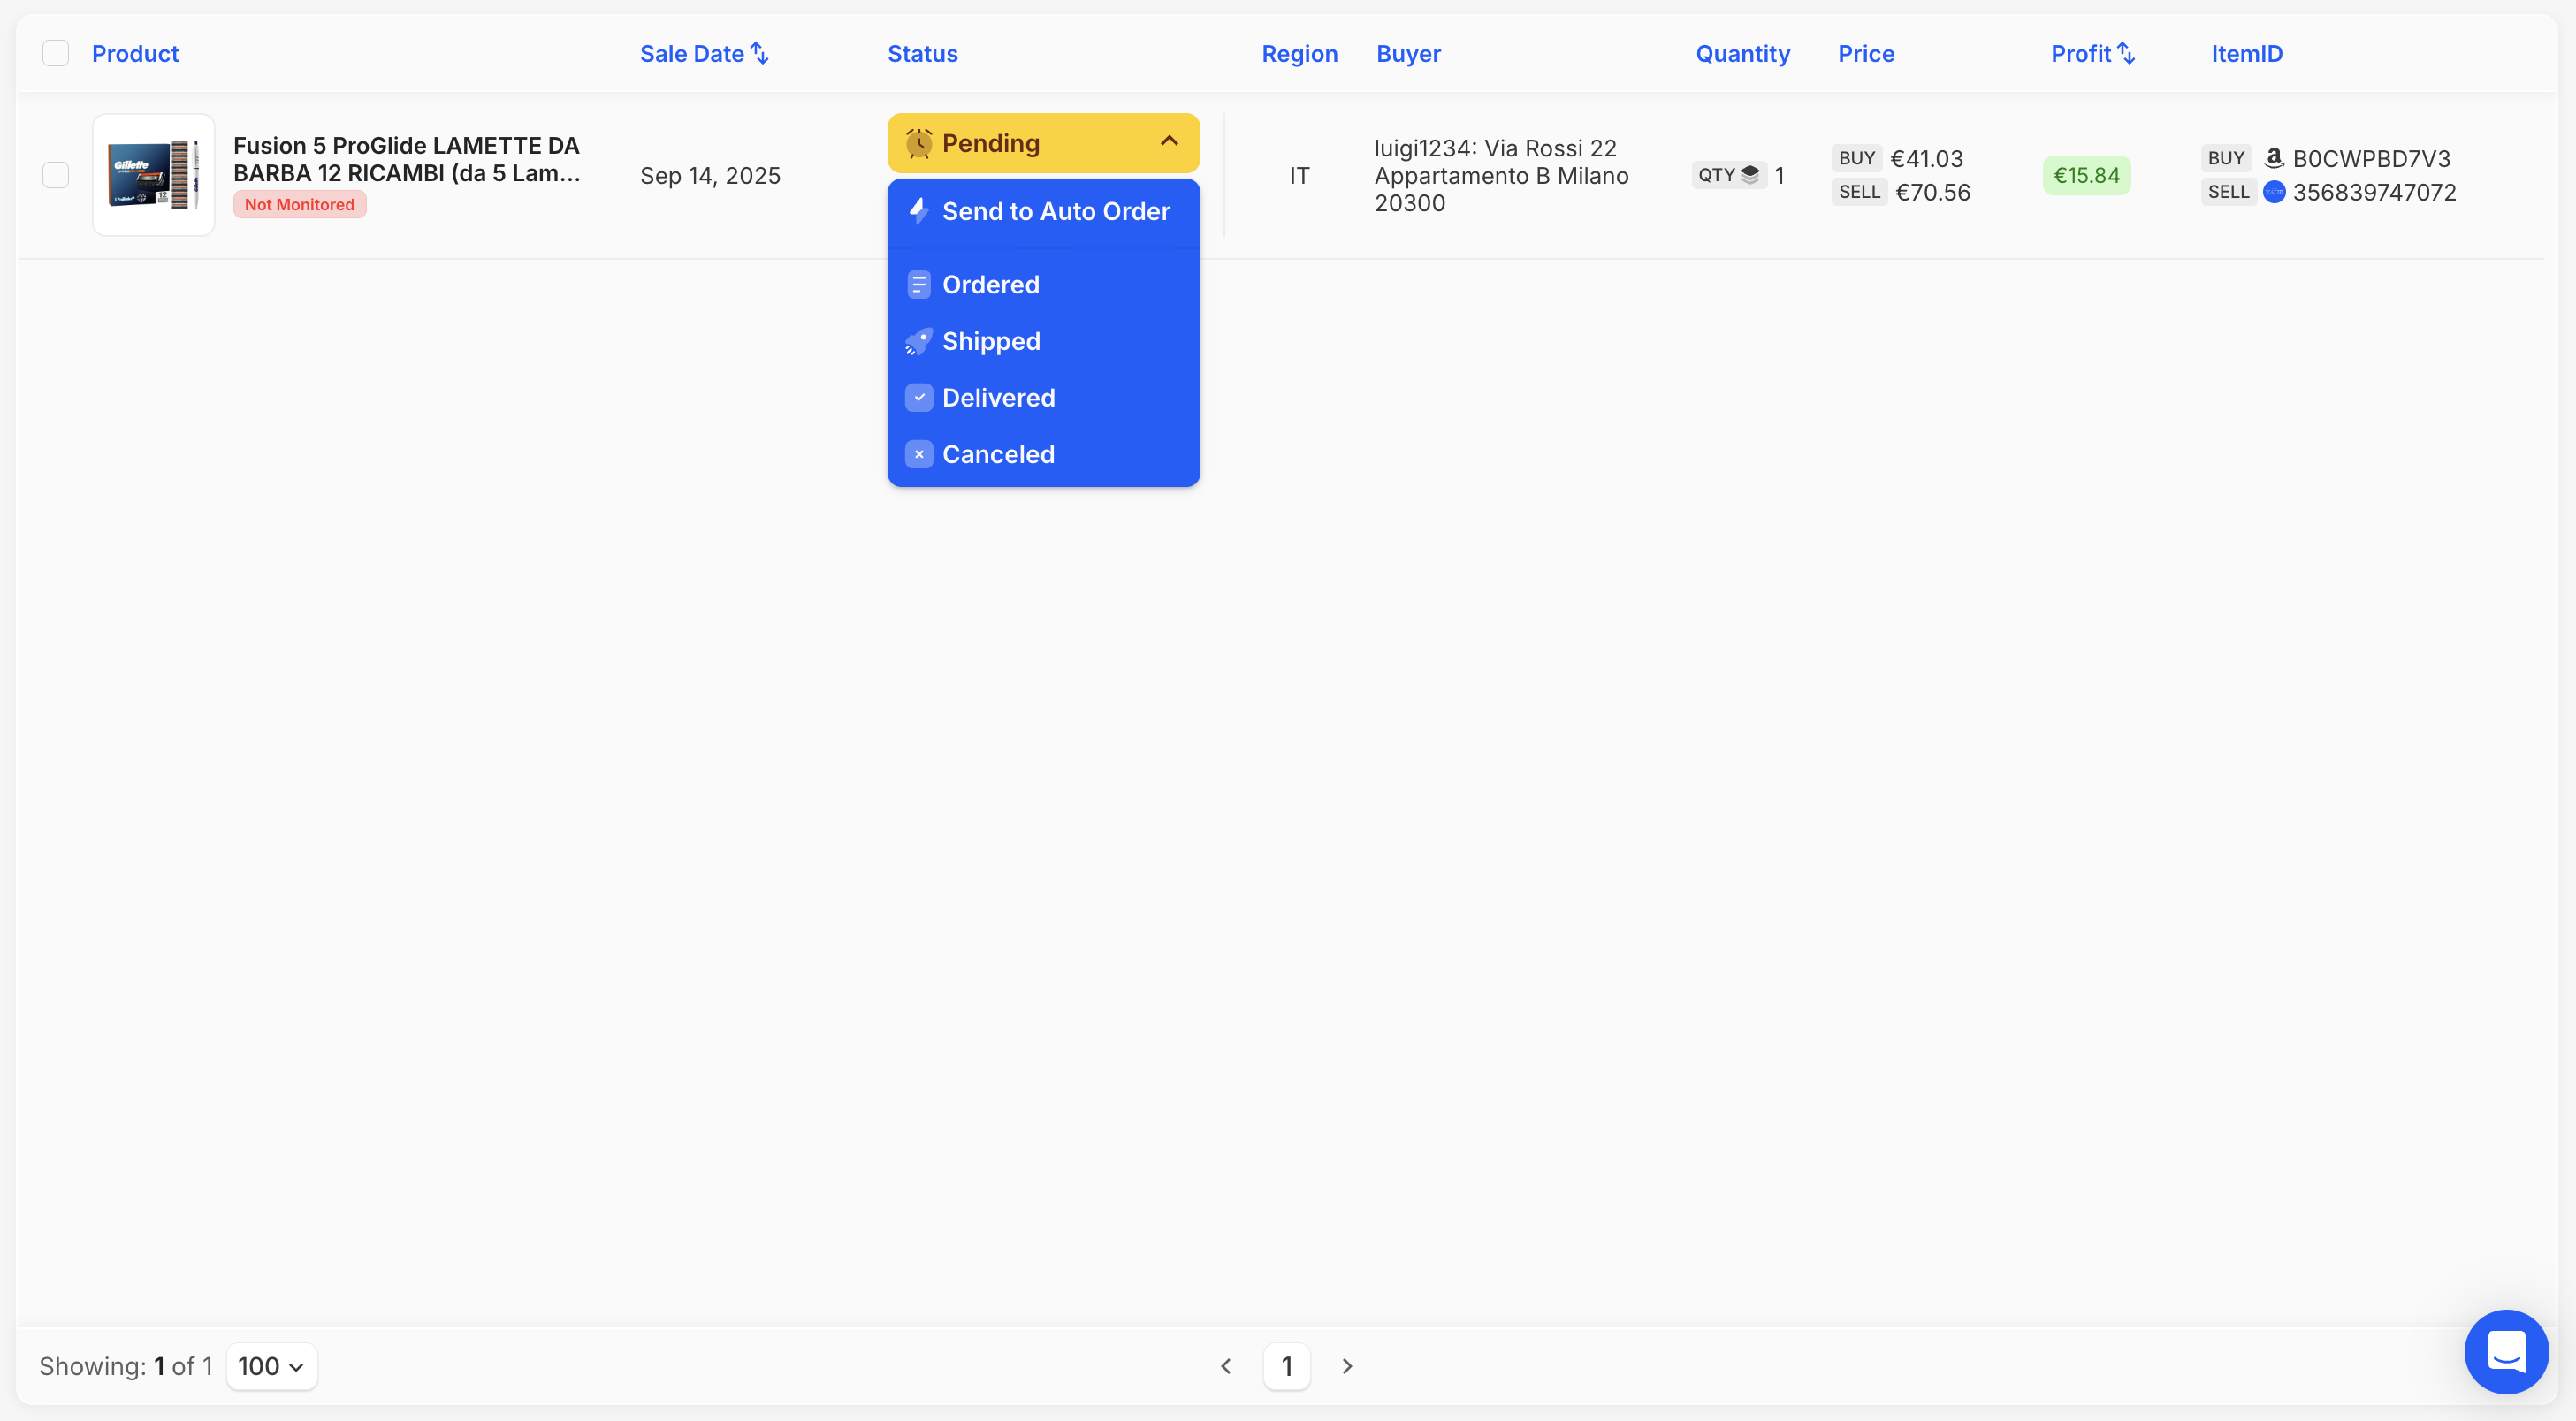Image resolution: width=2576 pixels, height=1421 pixels.
Task: Click the ItemID column header
Action: click(2246, 54)
